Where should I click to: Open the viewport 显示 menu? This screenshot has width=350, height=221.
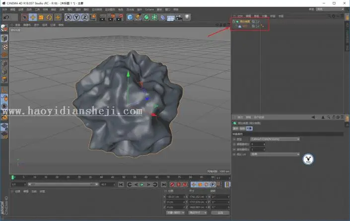[37, 25]
